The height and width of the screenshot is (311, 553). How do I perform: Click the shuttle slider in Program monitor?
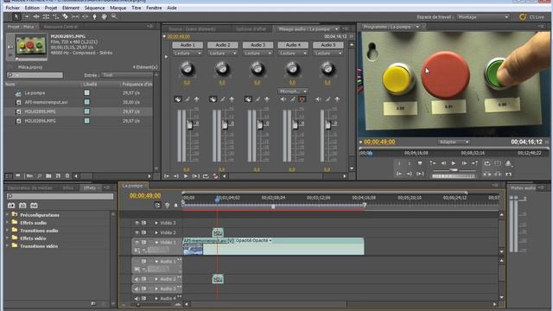coord(454,170)
